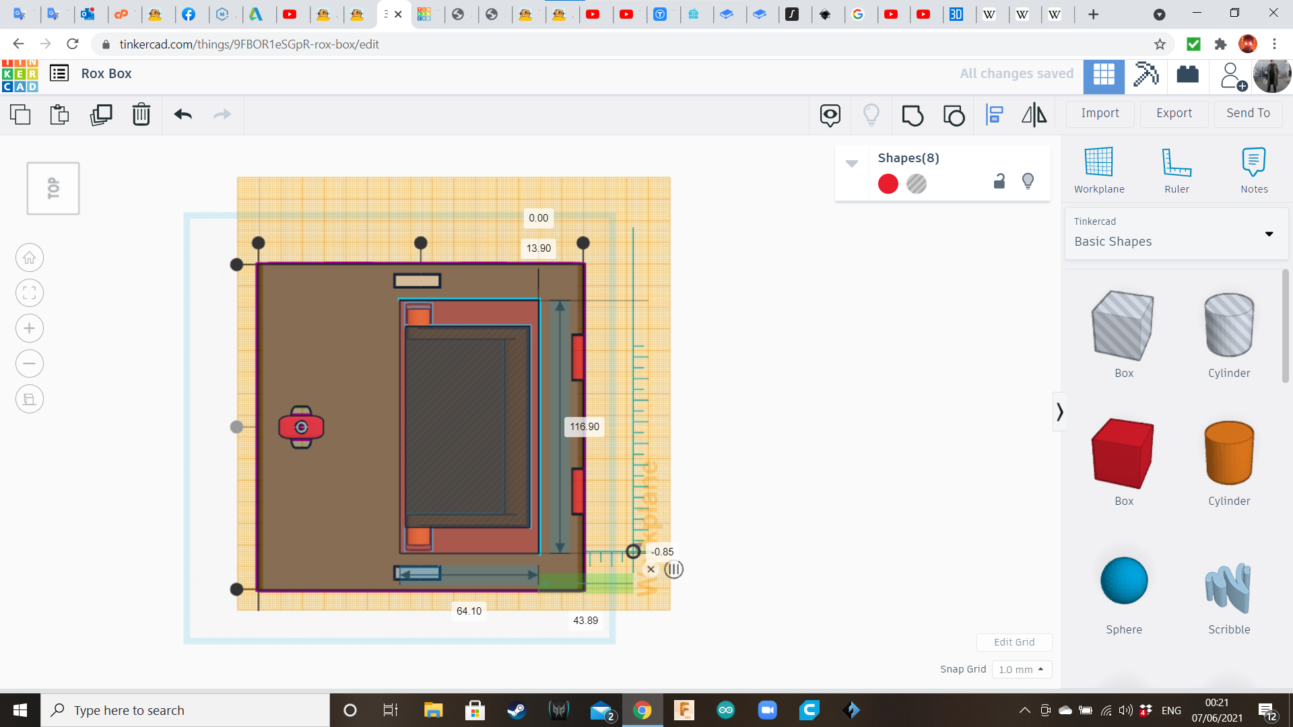Click the Duplicate and repeat icon

(101, 114)
